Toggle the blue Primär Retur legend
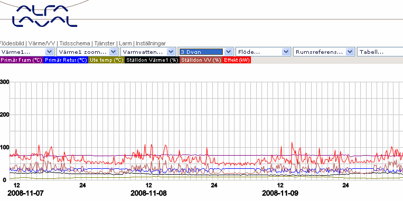The image size is (403, 201). (66, 60)
